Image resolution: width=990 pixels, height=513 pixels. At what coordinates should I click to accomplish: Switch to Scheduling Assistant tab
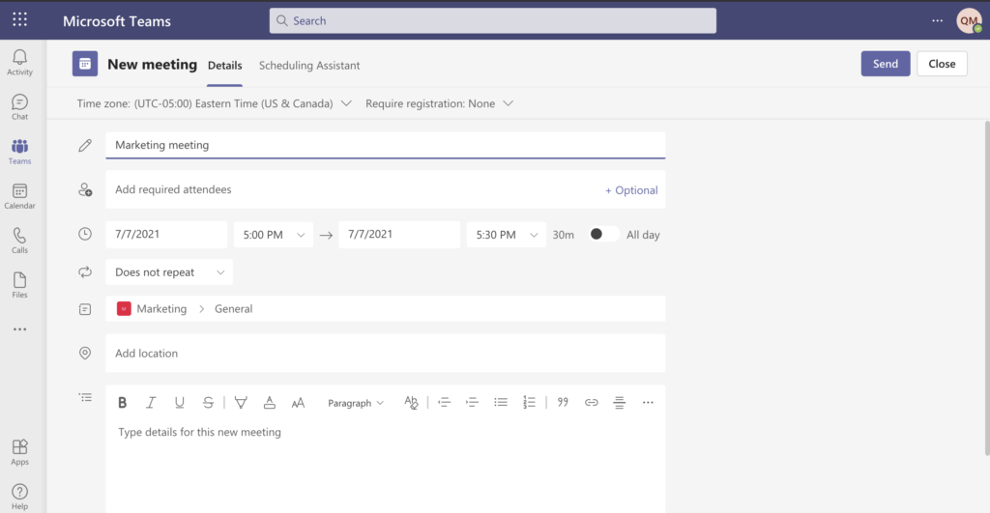coord(309,65)
